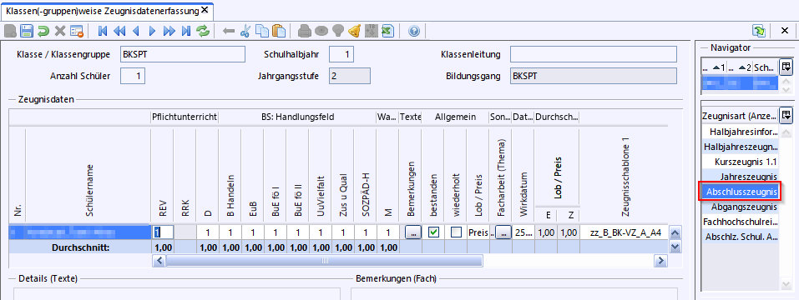This screenshot has width=799, height=300.
Task: Open Facharbeit (Thema) ellipsis button
Action: (x=503, y=232)
